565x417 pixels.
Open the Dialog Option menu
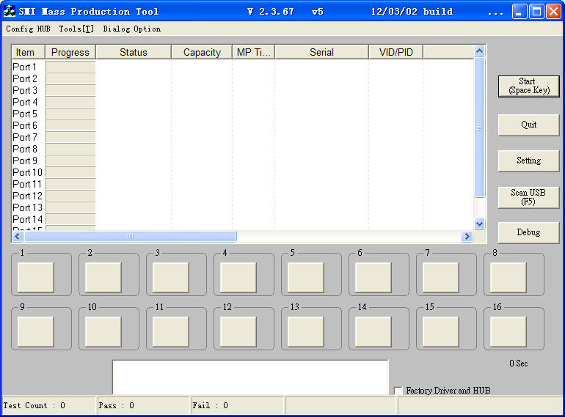click(x=131, y=29)
